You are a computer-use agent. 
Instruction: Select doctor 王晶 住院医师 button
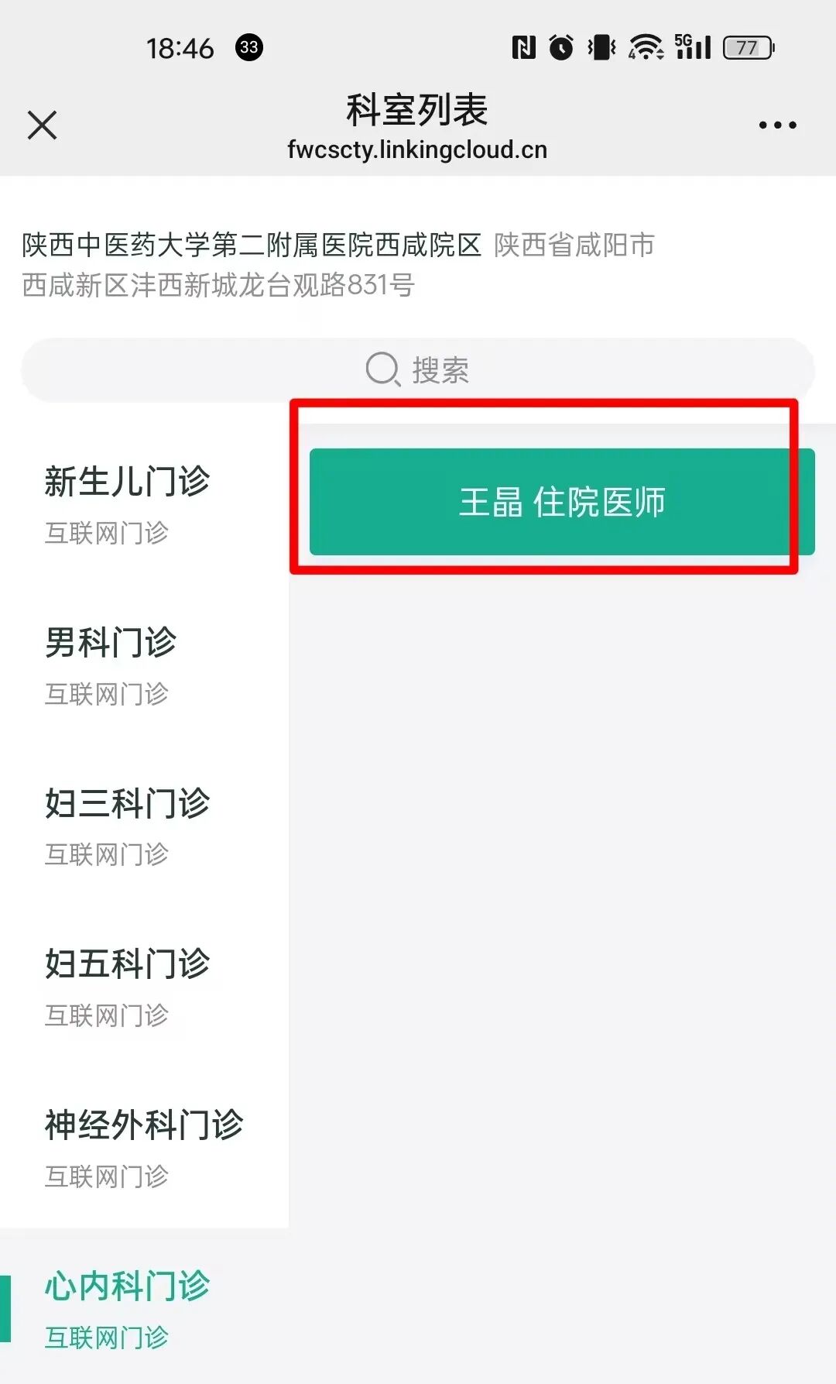[562, 502]
